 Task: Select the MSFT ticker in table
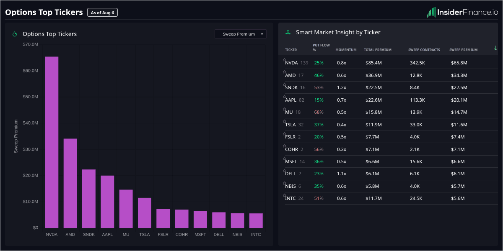(291, 161)
